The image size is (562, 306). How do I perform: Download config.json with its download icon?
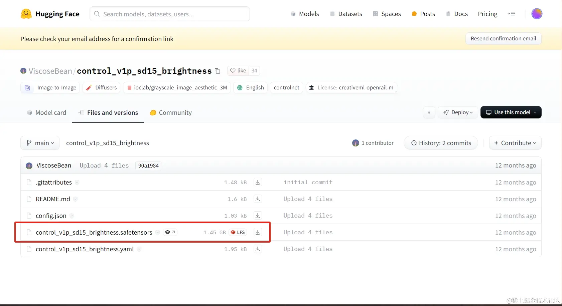258,216
